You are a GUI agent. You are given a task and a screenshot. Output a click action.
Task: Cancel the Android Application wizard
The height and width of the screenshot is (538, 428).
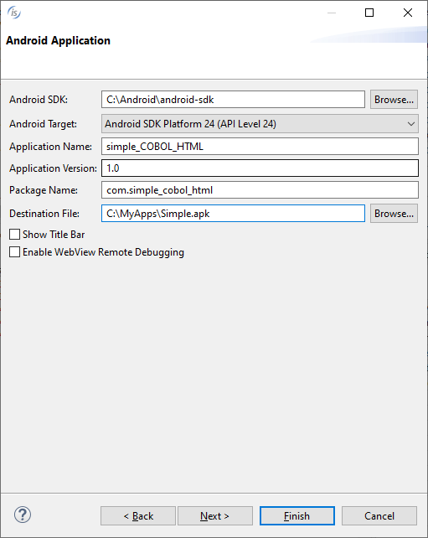tap(379, 515)
